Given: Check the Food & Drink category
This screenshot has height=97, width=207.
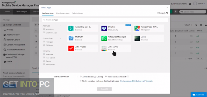Looking at the screenshot, I should coord(44,58).
